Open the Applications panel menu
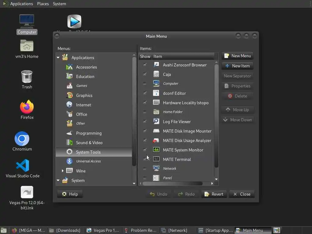 (22, 4)
